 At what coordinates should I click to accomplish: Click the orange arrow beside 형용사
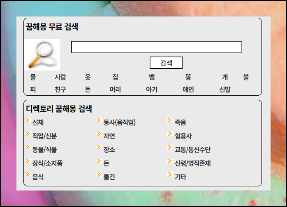tap(170, 134)
